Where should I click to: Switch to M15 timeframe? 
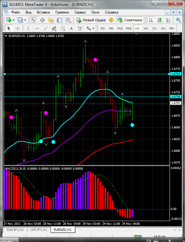coord(120,29)
